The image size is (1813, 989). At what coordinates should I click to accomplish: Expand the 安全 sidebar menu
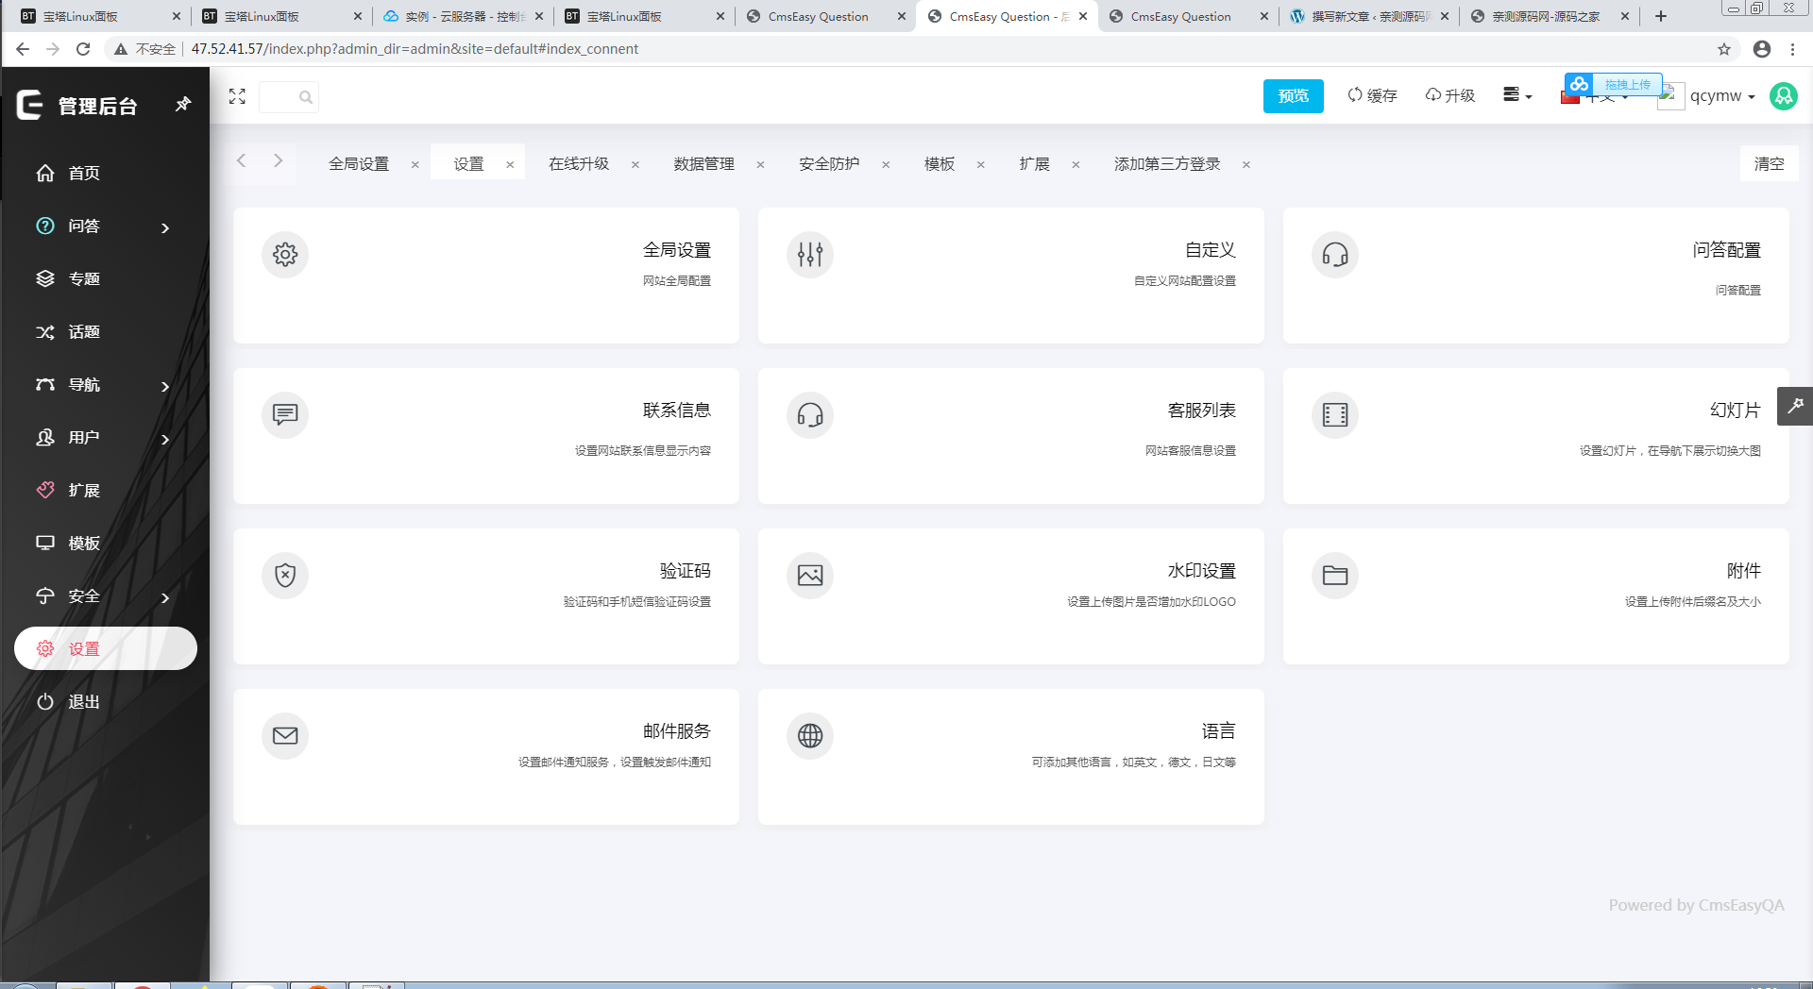click(x=105, y=595)
